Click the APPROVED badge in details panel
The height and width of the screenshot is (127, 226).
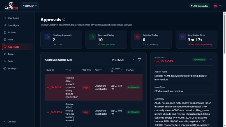(199, 59)
